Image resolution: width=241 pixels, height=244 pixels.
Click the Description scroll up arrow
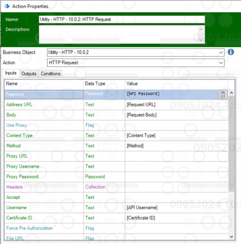click(201, 29)
